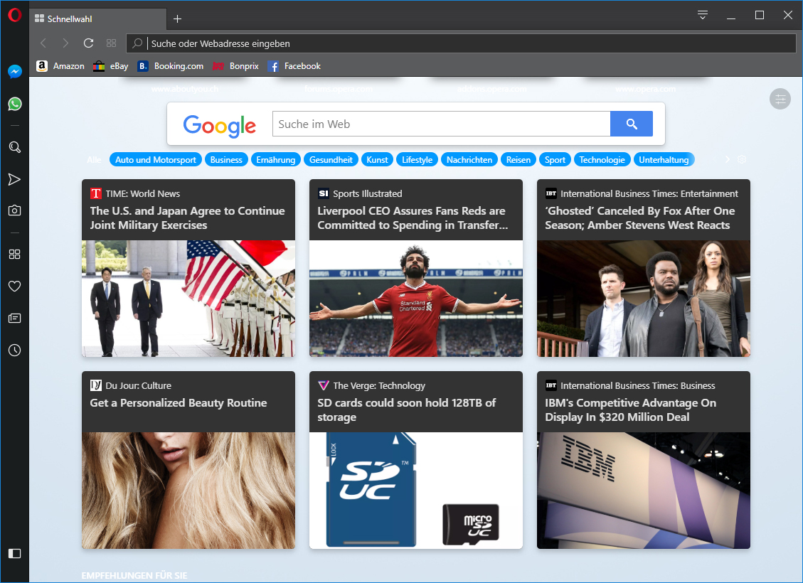Open Facebook Messenger in the sidebar
This screenshot has height=583, width=803.
point(15,72)
